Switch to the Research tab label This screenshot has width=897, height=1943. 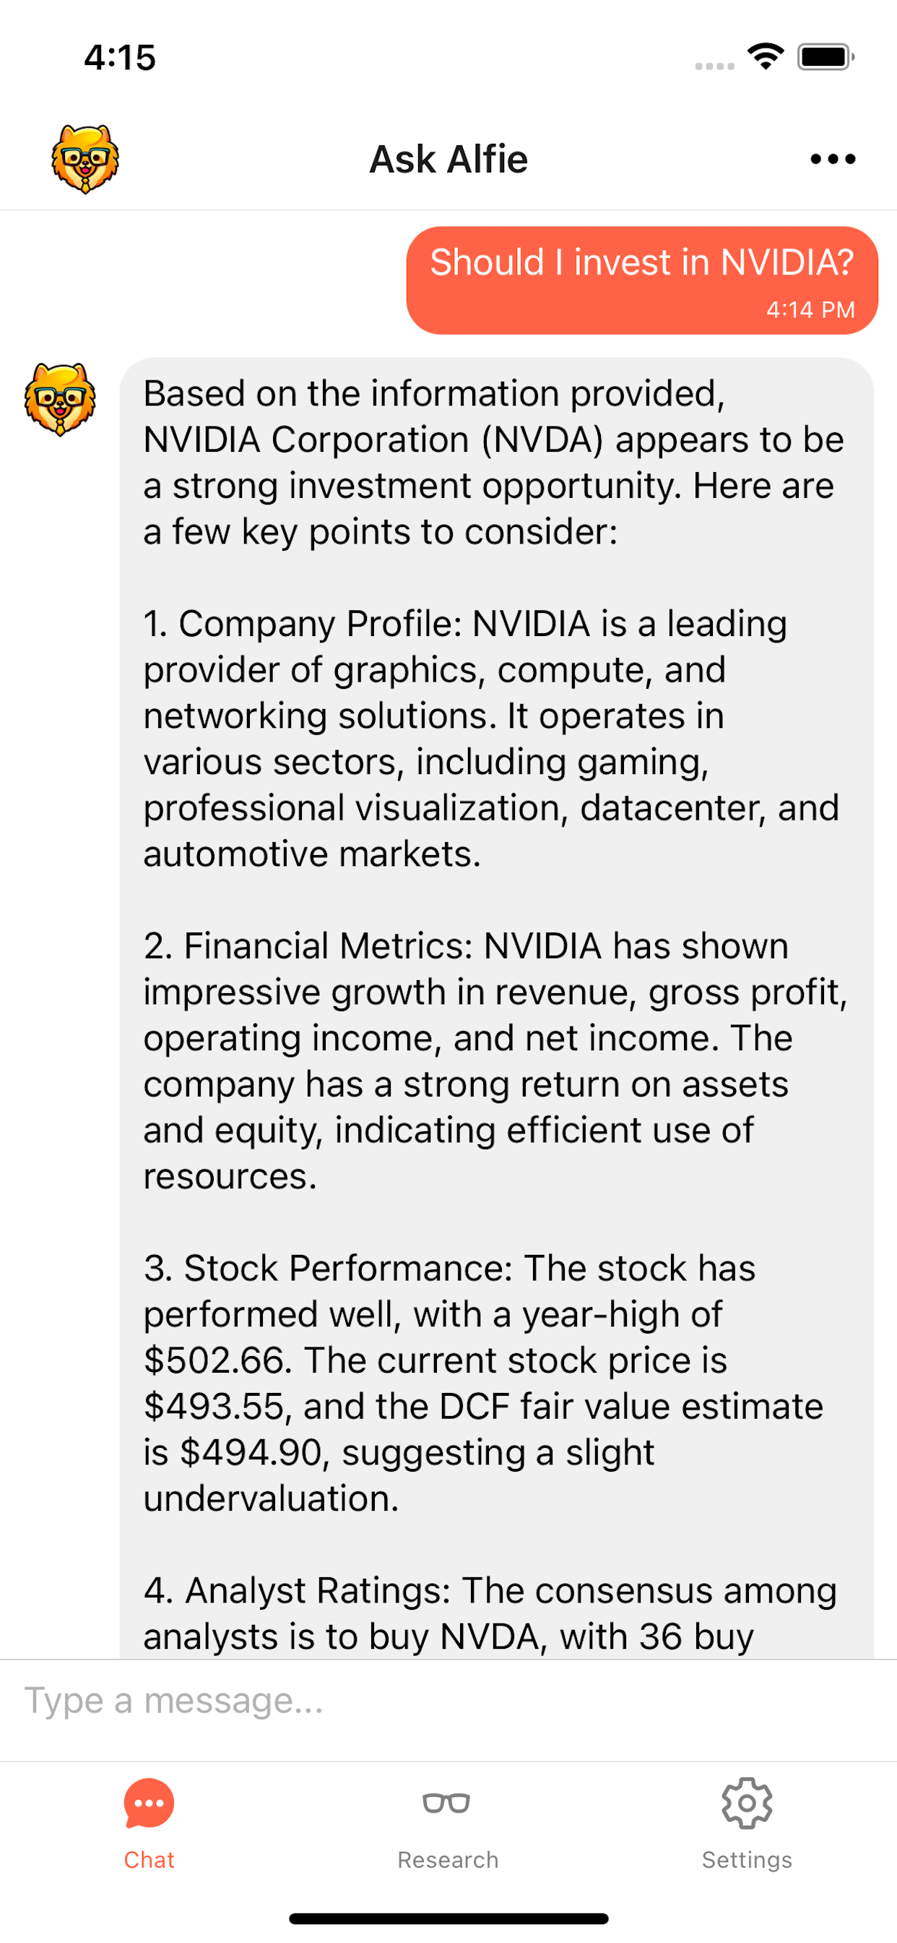(448, 1860)
